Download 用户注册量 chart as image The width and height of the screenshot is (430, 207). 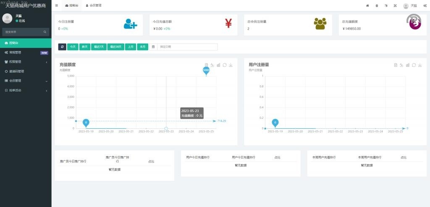(x=420, y=65)
